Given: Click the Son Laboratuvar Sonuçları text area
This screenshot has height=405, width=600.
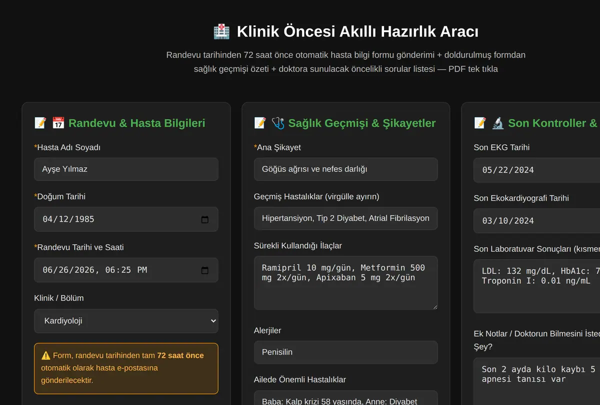Looking at the screenshot, I should coord(537,286).
